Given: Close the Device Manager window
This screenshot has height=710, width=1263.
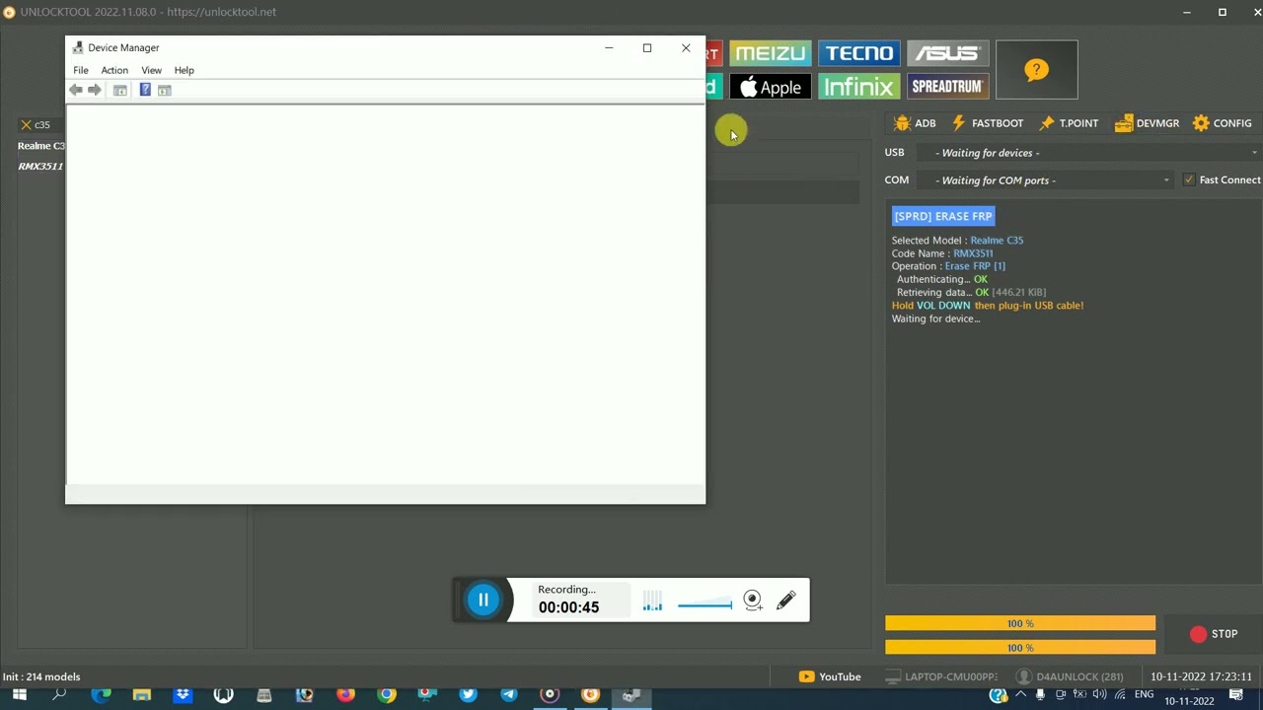Looking at the screenshot, I should click(x=686, y=47).
